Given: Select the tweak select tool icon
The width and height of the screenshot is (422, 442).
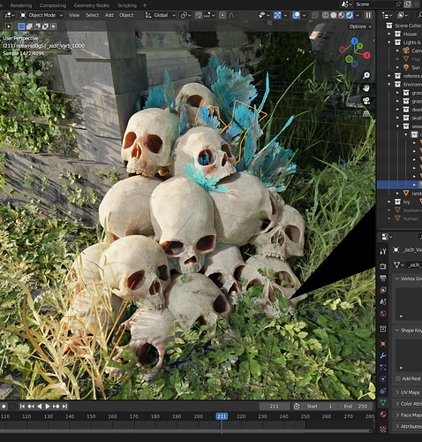Looking at the screenshot, I should pyautogui.click(x=9, y=27).
